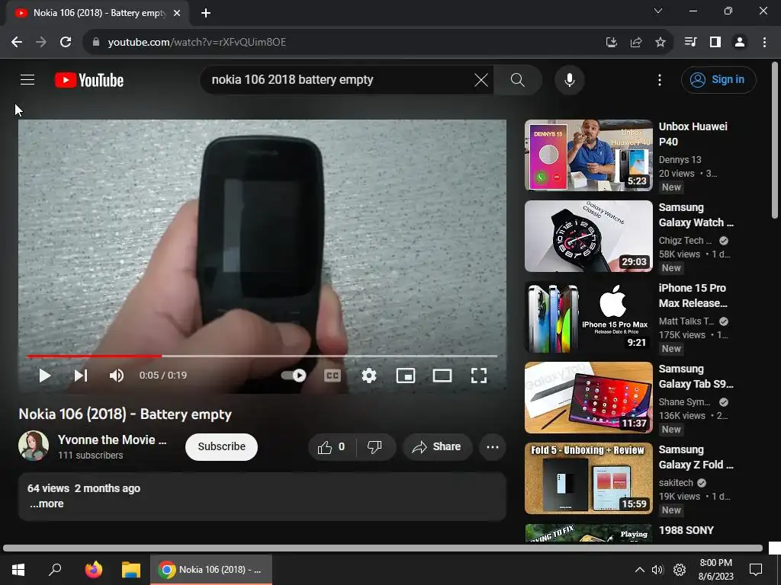
Task: Click the search magnifier button
Action: coord(518,79)
